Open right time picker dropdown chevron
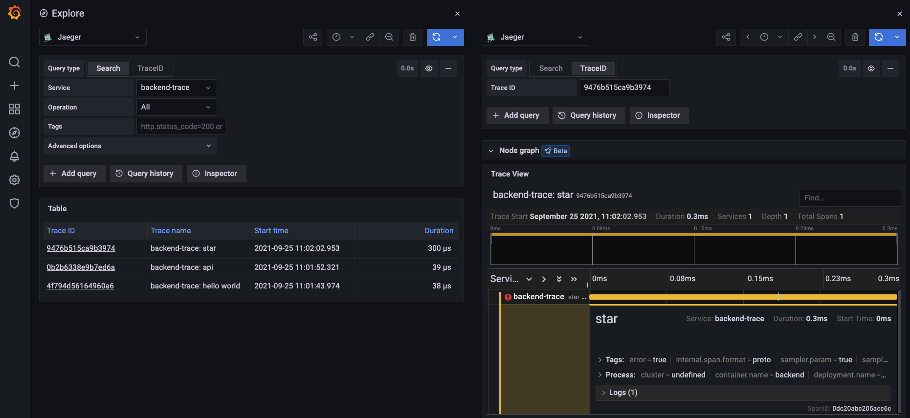 tap(780, 37)
